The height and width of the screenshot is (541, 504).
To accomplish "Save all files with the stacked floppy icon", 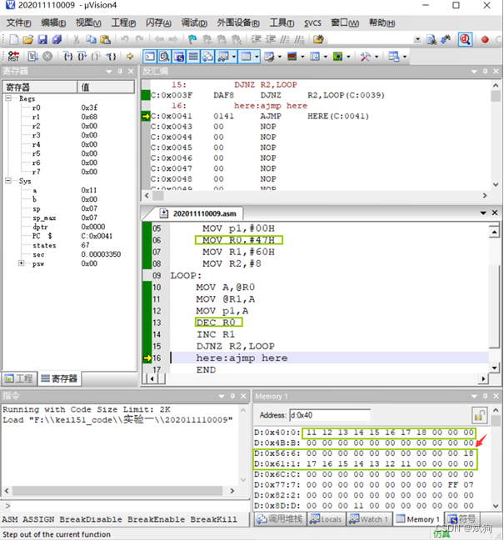I will (x=57, y=39).
